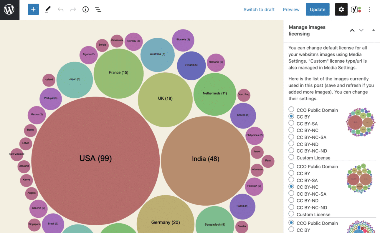Collapse the Manage images licensing panel
The width and height of the screenshot is (380, 233).
point(374,30)
